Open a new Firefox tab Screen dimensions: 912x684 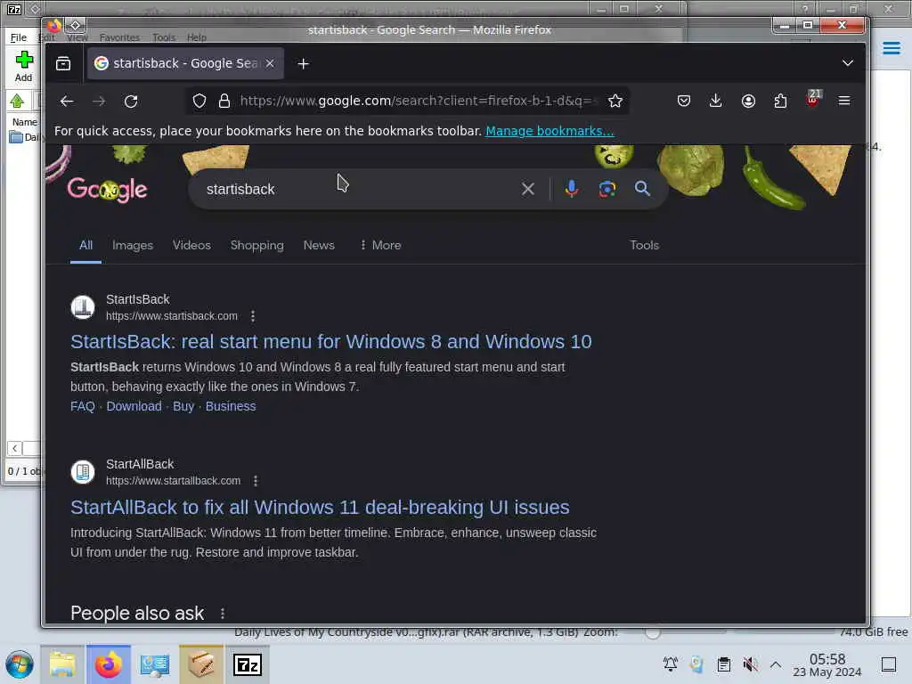[x=303, y=64]
